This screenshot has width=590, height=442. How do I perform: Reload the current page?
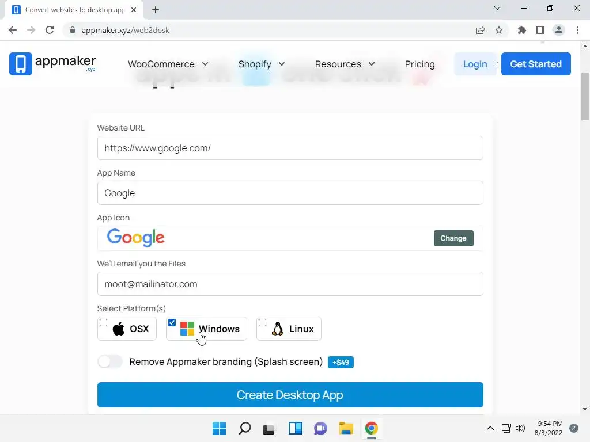50,30
